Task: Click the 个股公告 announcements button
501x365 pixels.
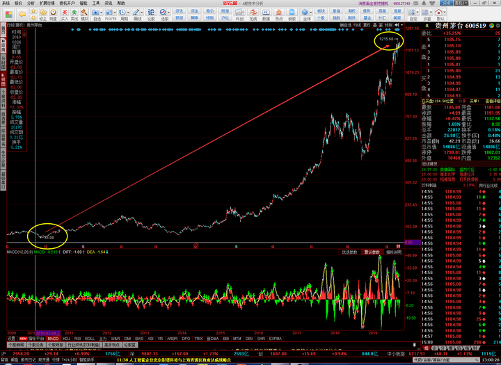Action: click(35, 345)
